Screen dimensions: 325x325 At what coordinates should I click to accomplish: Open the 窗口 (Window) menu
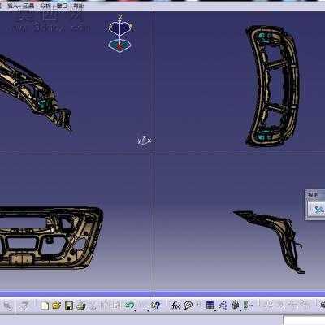[x=62, y=6]
